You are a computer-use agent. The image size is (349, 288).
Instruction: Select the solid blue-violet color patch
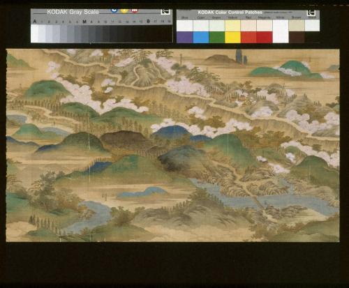(185, 38)
